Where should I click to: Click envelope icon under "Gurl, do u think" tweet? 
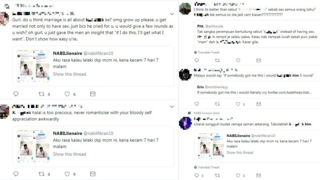point(93,94)
